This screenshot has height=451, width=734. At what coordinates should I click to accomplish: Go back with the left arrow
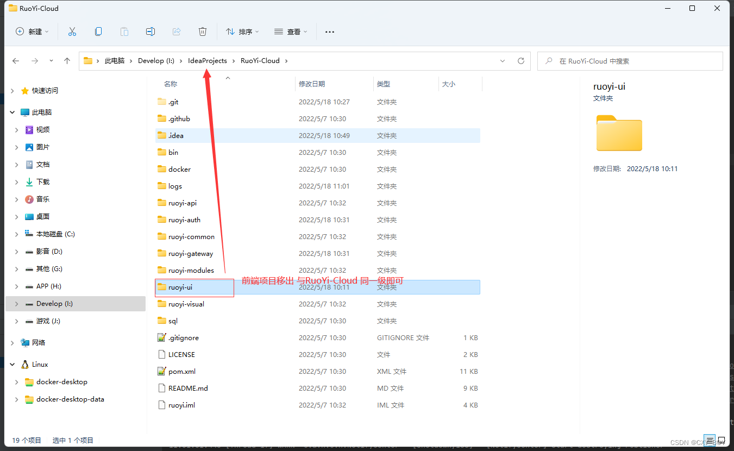[x=16, y=61]
